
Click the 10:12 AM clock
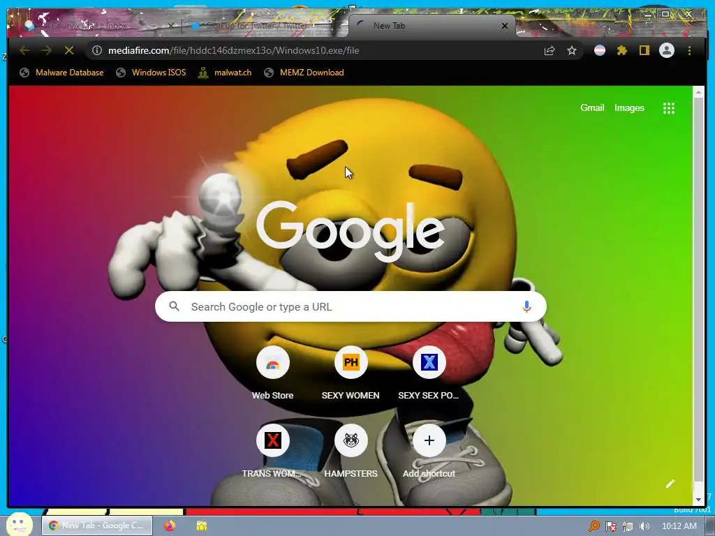click(x=679, y=526)
